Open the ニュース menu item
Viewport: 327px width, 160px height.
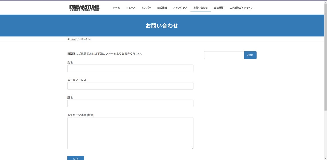click(131, 8)
